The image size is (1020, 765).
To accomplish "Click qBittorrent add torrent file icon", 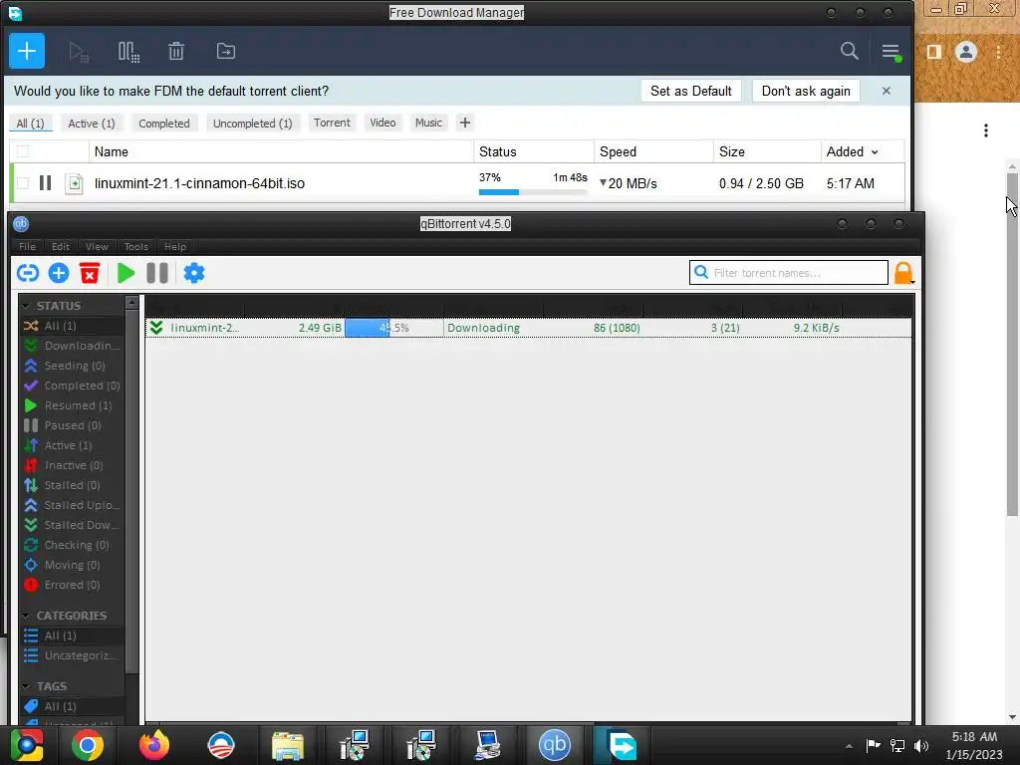I will 59,273.
